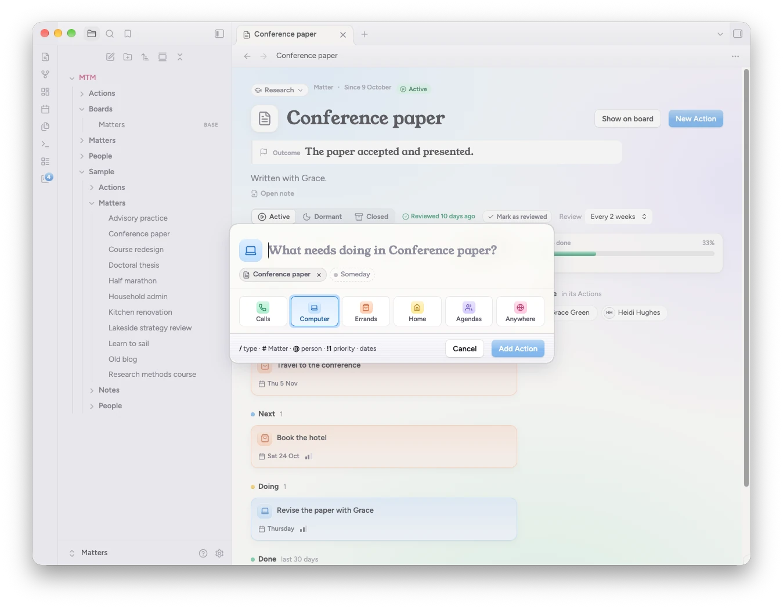The height and width of the screenshot is (608, 783).
Task: Switch status to Dormant
Action: coord(323,217)
